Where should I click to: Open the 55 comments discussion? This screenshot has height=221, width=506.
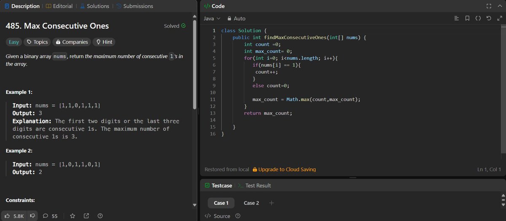(x=50, y=216)
